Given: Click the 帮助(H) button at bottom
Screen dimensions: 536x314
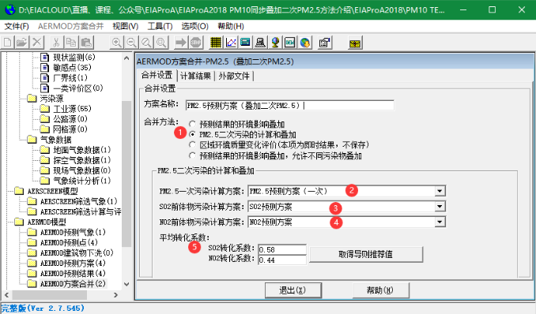Looking at the screenshot, I should [x=380, y=290].
